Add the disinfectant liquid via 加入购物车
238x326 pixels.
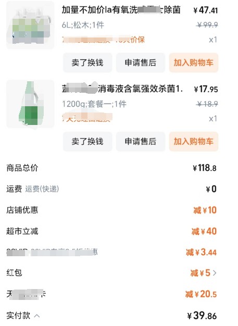(x=194, y=141)
